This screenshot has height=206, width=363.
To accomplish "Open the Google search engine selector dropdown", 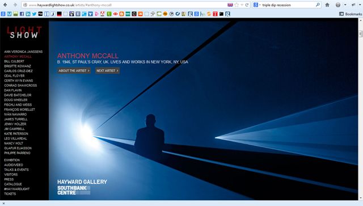I will point(257,5).
